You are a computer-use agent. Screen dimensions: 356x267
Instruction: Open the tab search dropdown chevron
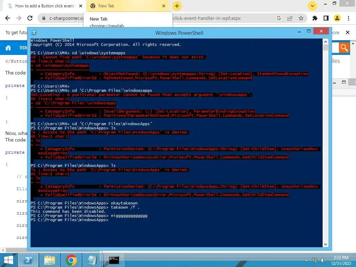[313, 6]
